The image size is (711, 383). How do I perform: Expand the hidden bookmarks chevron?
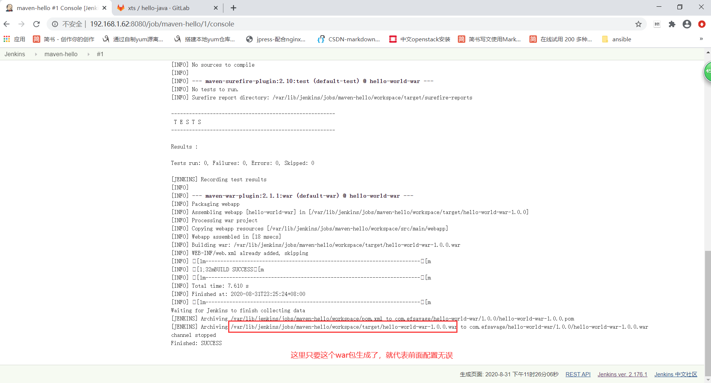(x=701, y=39)
